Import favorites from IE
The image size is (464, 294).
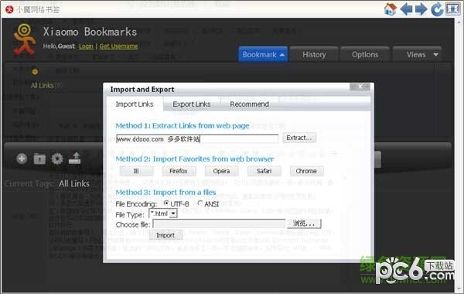[x=136, y=171]
